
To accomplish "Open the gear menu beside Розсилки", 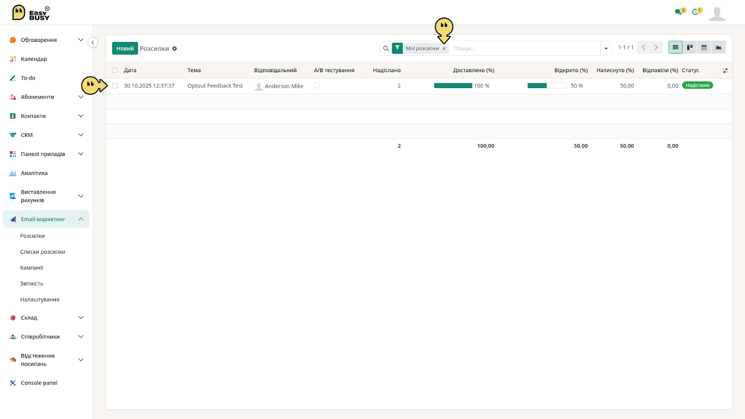I will 175,48.
